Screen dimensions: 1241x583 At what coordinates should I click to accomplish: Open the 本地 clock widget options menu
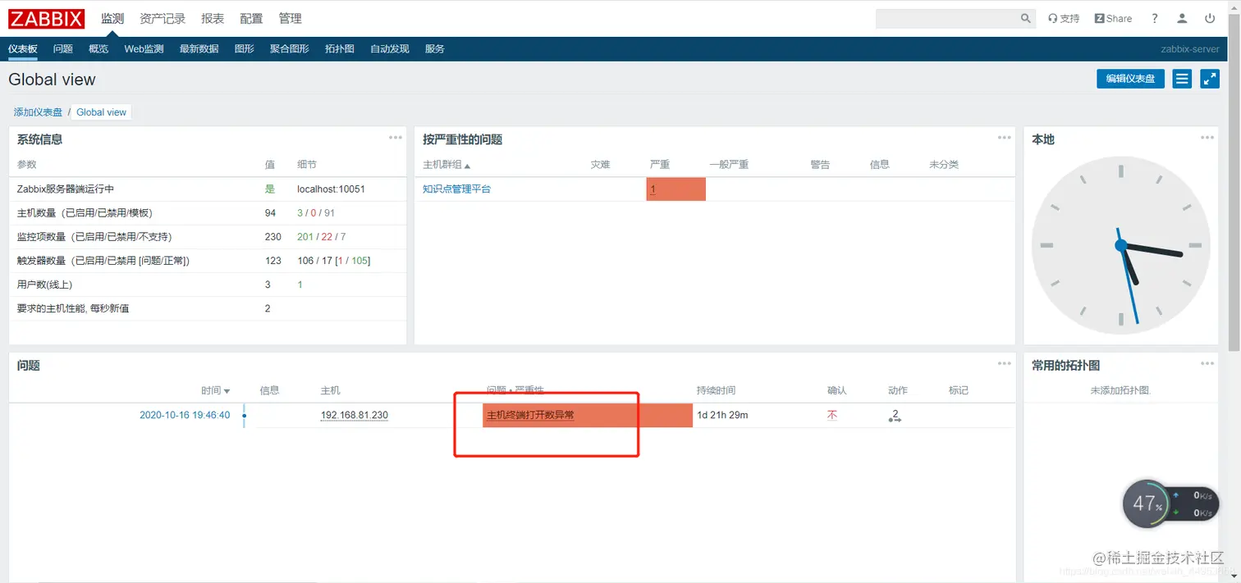[x=1207, y=138]
